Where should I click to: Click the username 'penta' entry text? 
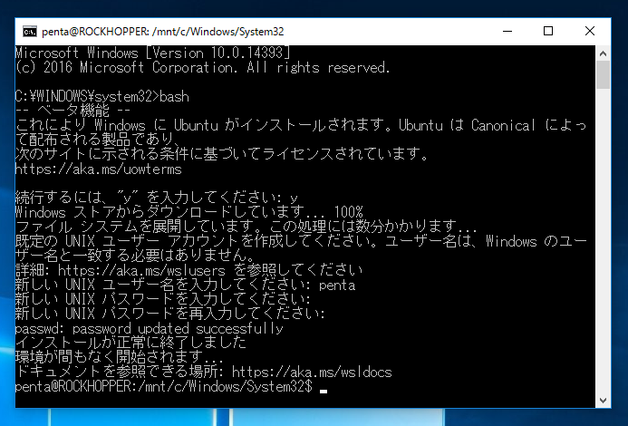(x=337, y=286)
